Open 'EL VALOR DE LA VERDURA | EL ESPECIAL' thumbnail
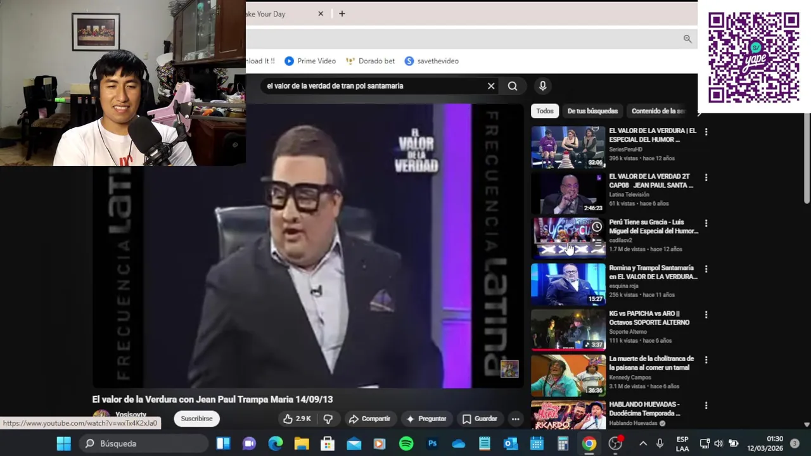 [568, 147]
